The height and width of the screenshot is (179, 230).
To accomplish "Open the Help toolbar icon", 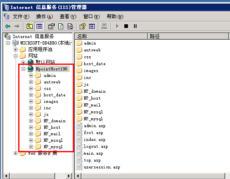I will pos(83,26).
